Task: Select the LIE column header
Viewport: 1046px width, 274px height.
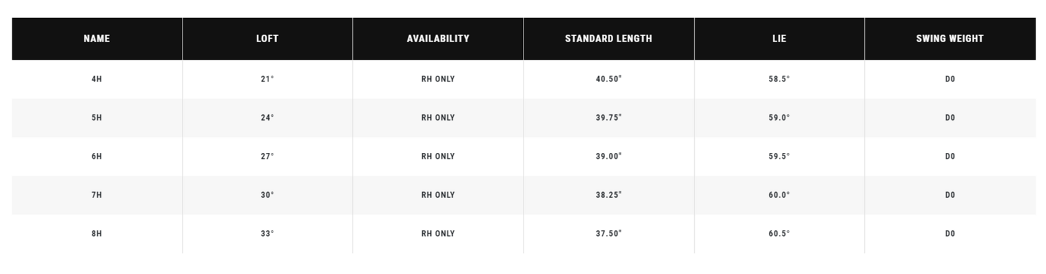Action: click(x=780, y=39)
